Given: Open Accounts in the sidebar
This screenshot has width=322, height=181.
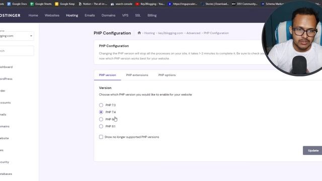Looking at the screenshot, I should coord(6,103).
